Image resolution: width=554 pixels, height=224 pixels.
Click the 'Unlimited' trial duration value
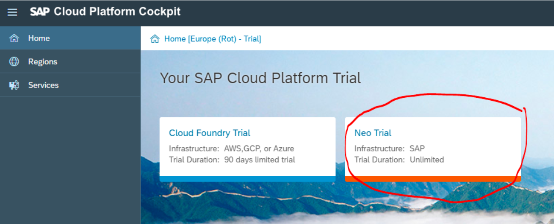point(427,160)
